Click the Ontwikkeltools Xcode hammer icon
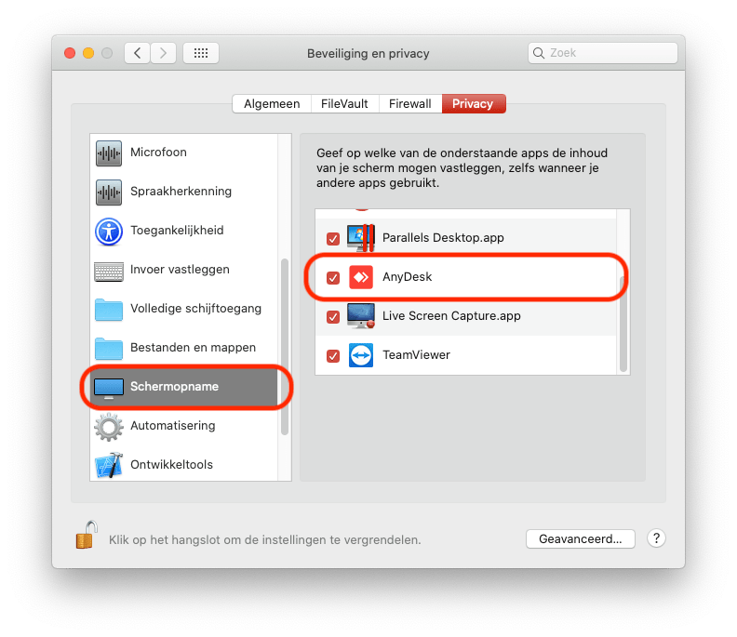 coord(109,466)
